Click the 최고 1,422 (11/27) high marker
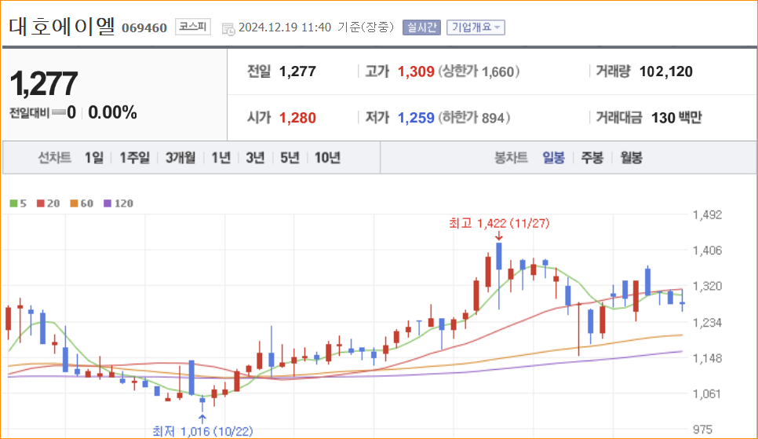 (x=499, y=224)
